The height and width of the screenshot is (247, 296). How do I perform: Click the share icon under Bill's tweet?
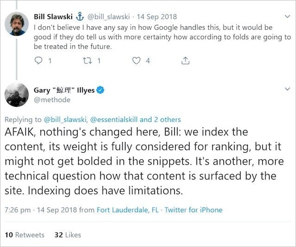[185, 61]
